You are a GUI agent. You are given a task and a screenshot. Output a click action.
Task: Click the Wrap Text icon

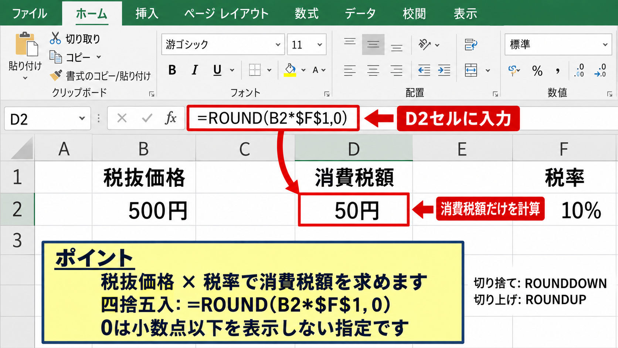tap(471, 44)
